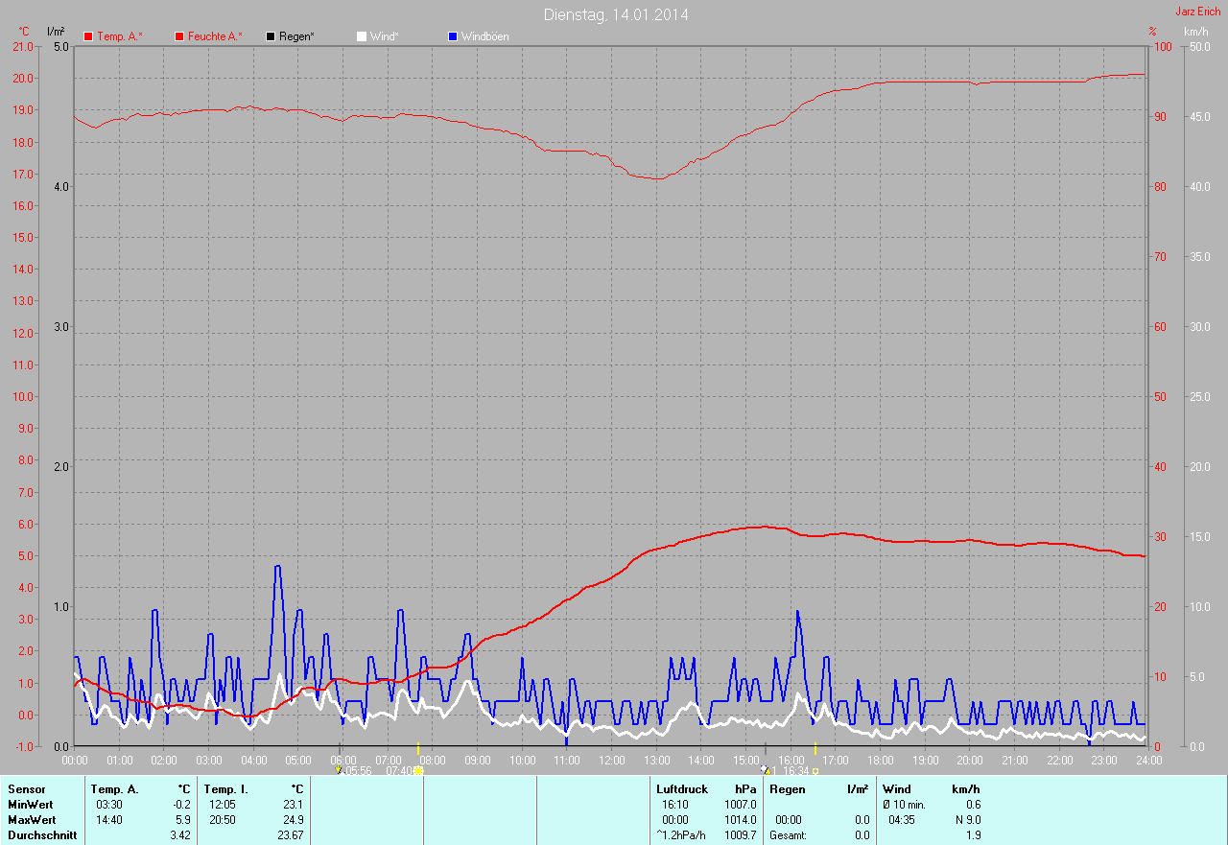This screenshot has height=845, width=1228.
Task: Click the 'Gesamt:' rain total label
Action: pos(789,834)
